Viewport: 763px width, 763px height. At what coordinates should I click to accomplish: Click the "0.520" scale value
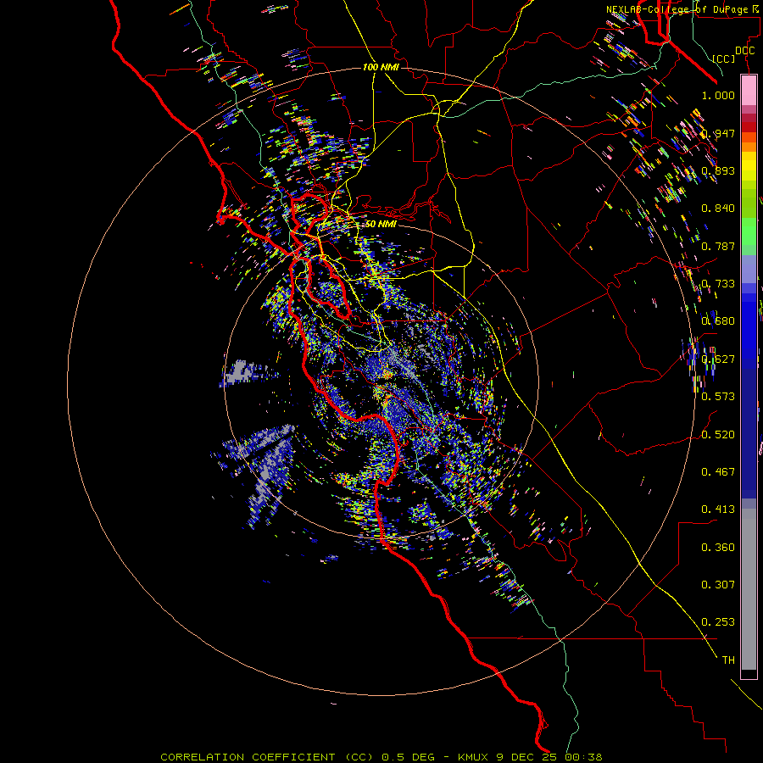718,435
